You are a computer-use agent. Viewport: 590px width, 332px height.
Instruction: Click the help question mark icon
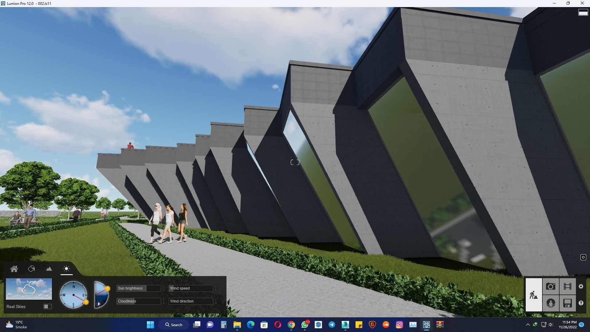click(x=581, y=303)
